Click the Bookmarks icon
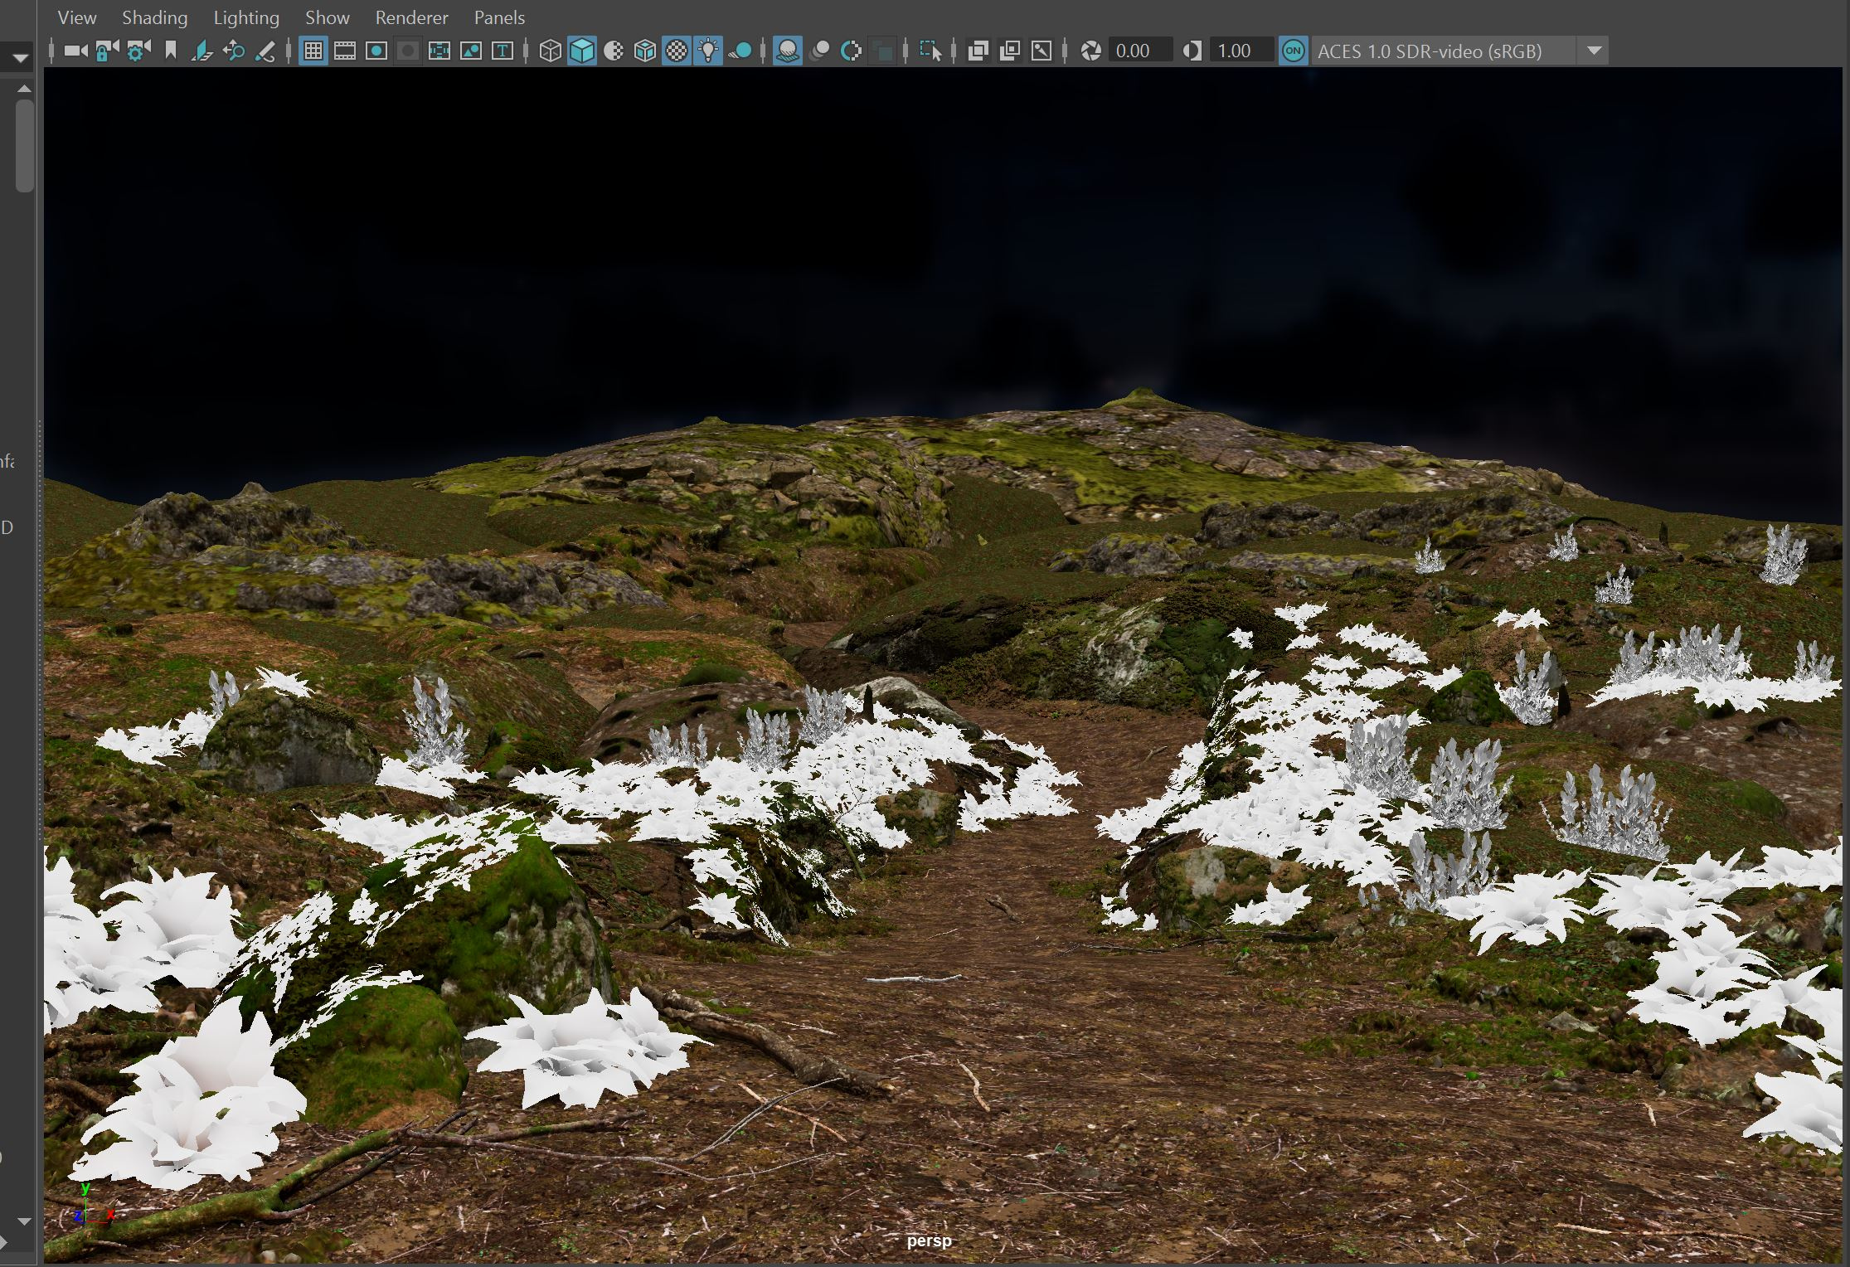The width and height of the screenshot is (1850, 1267). [x=171, y=51]
